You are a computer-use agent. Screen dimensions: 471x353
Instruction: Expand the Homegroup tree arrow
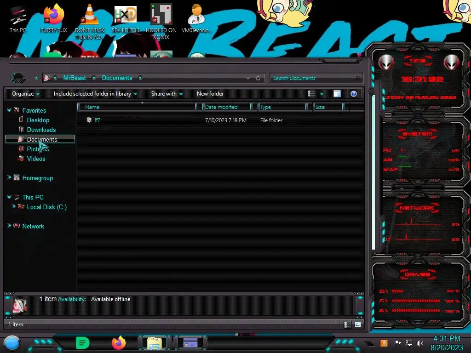click(x=9, y=178)
